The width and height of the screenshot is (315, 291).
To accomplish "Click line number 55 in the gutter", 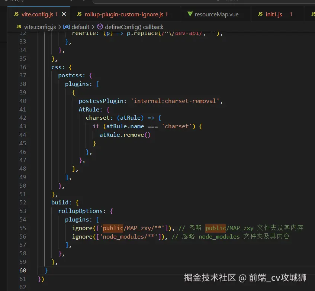I will pos(22,228).
